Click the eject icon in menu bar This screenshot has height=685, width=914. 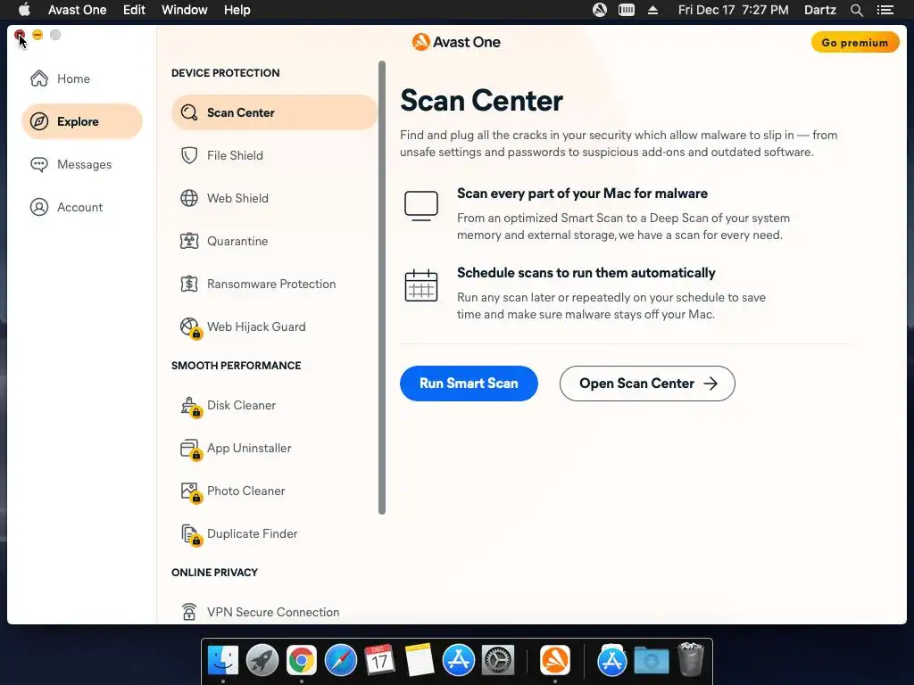pyautogui.click(x=652, y=10)
